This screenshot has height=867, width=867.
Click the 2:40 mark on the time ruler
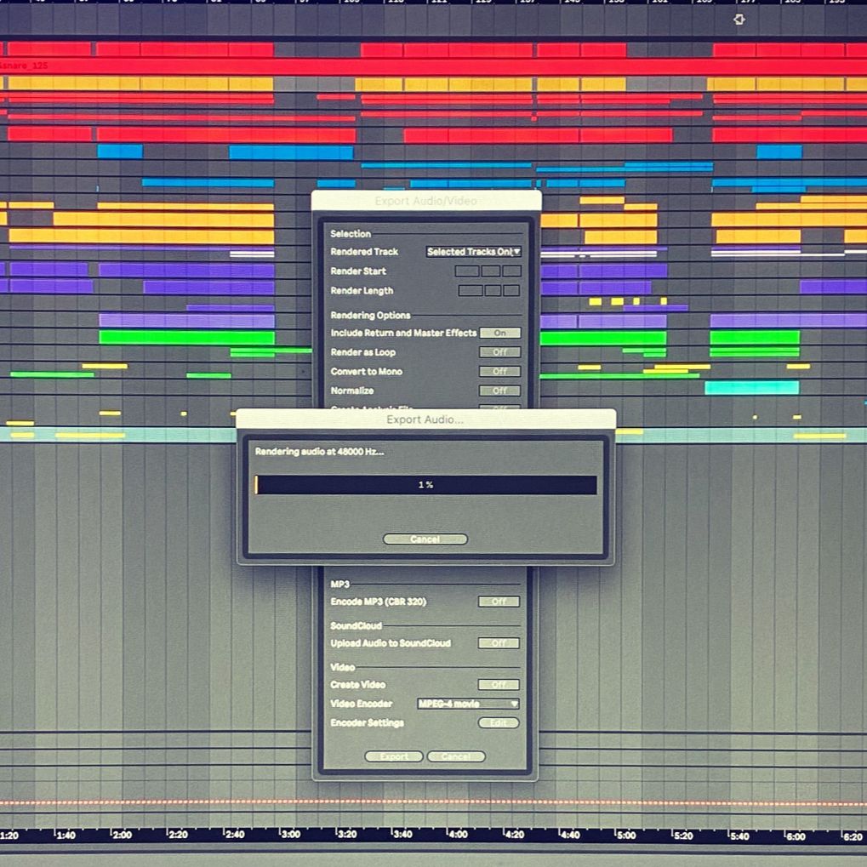point(234,835)
